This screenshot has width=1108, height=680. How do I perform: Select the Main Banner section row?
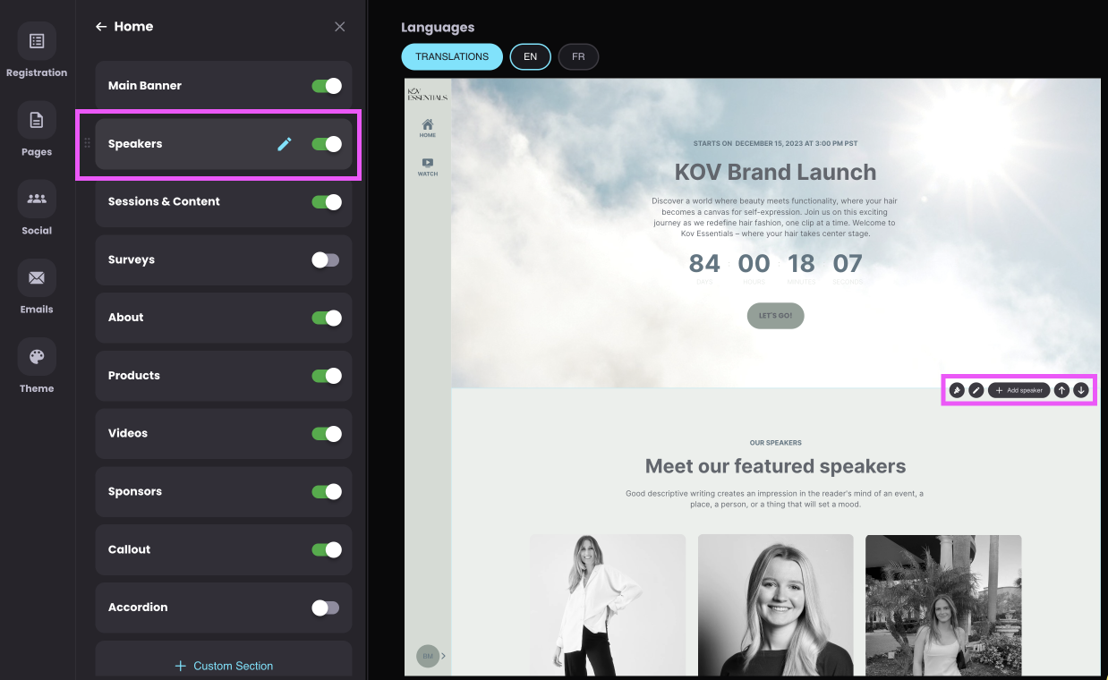(x=224, y=86)
